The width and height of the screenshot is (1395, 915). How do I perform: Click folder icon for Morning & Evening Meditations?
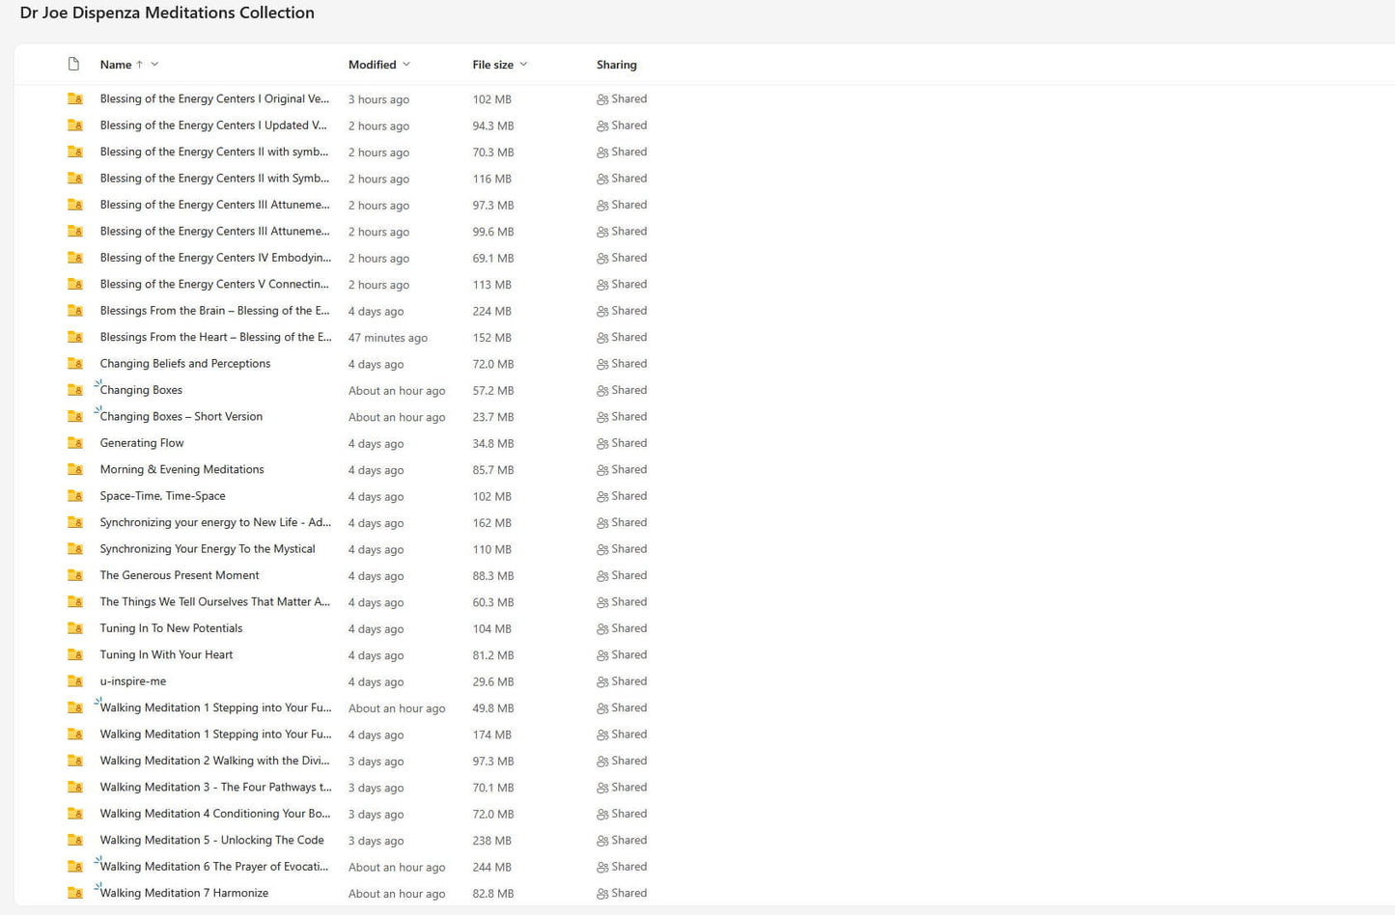click(75, 470)
